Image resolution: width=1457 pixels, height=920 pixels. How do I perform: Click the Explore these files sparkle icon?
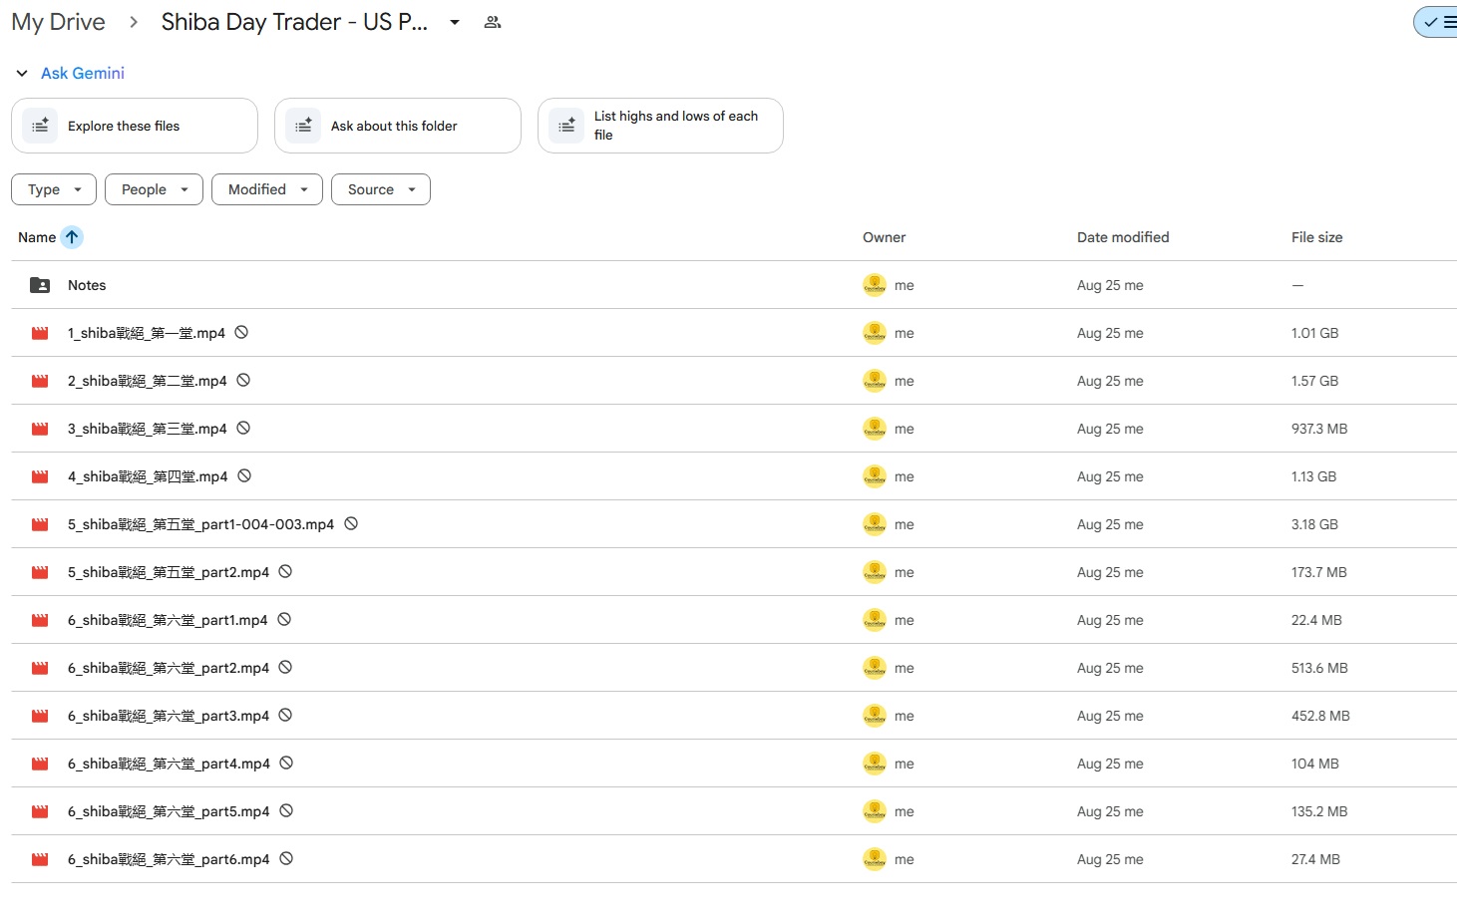[40, 126]
